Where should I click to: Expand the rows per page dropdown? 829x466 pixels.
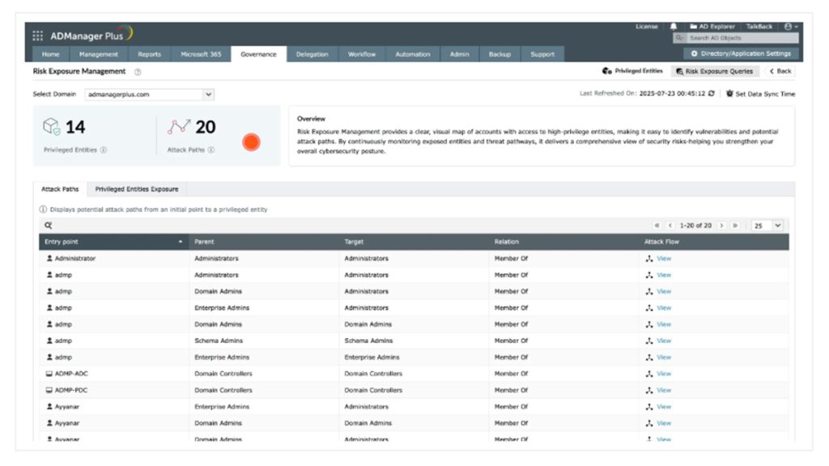coord(767,226)
